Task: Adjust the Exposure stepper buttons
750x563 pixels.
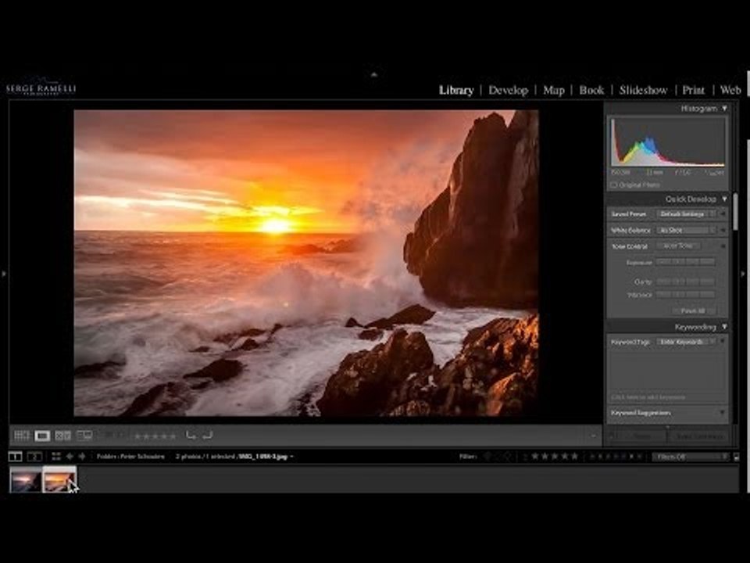Action: pyautogui.click(x=686, y=262)
